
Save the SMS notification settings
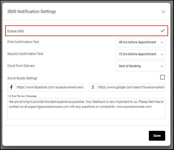(x=157, y=136)
